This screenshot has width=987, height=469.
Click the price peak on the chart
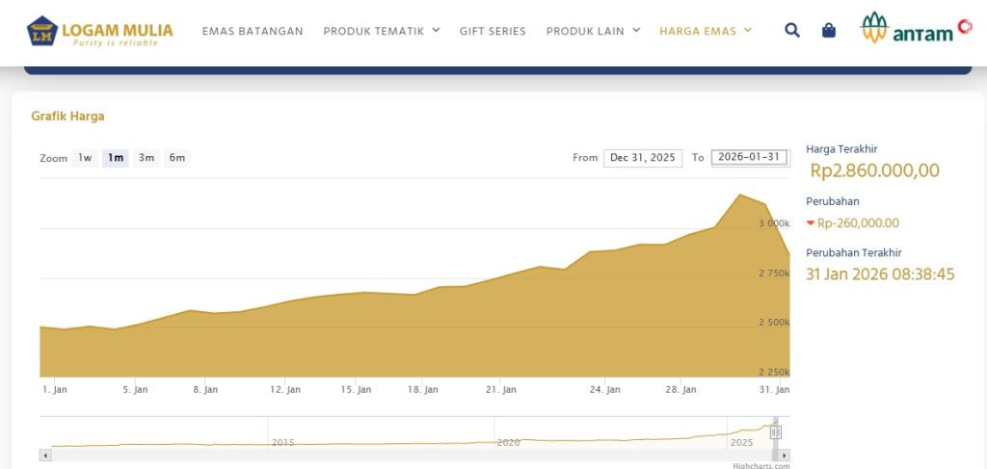tap(740, 195)
